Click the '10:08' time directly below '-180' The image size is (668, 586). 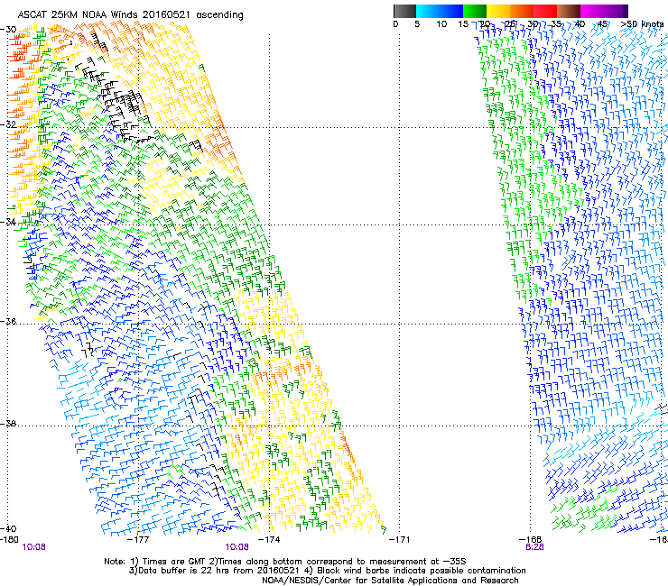pos(33,547)
